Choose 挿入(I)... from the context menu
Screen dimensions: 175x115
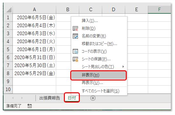tap(99, 21)
